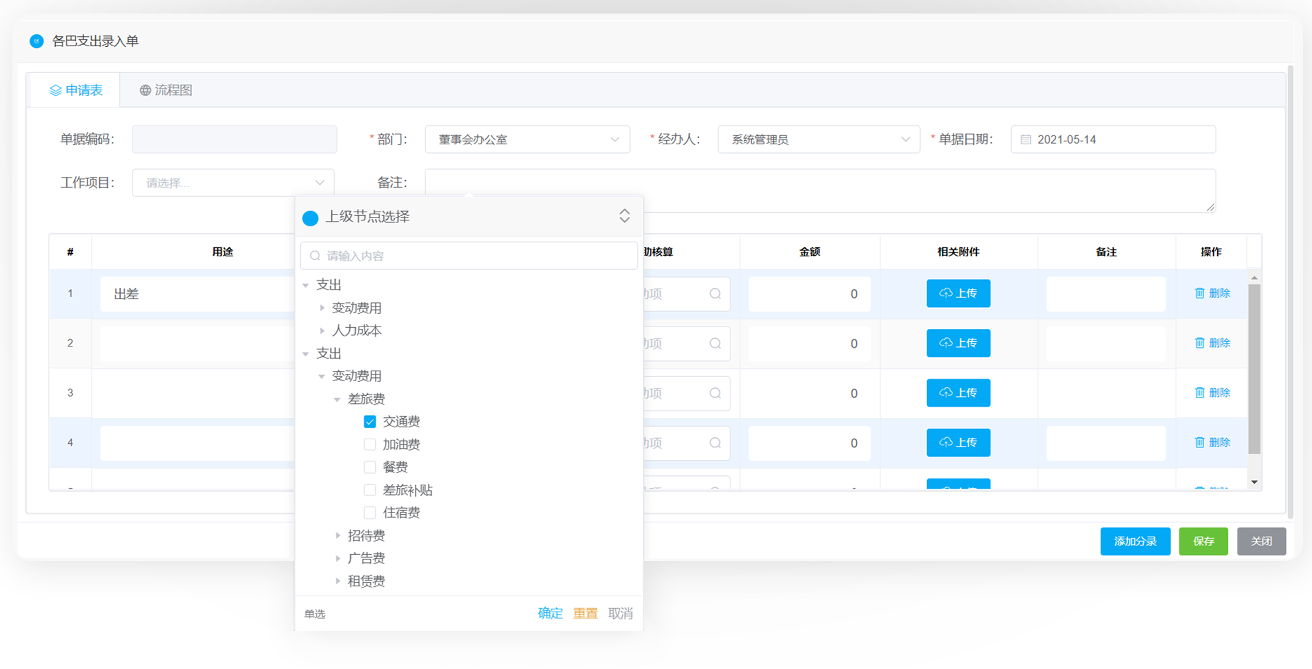The height and width of the screenshot is (669, 1312).
Task: Click 确定 link in popup footer
Action: tap(550, 613)
